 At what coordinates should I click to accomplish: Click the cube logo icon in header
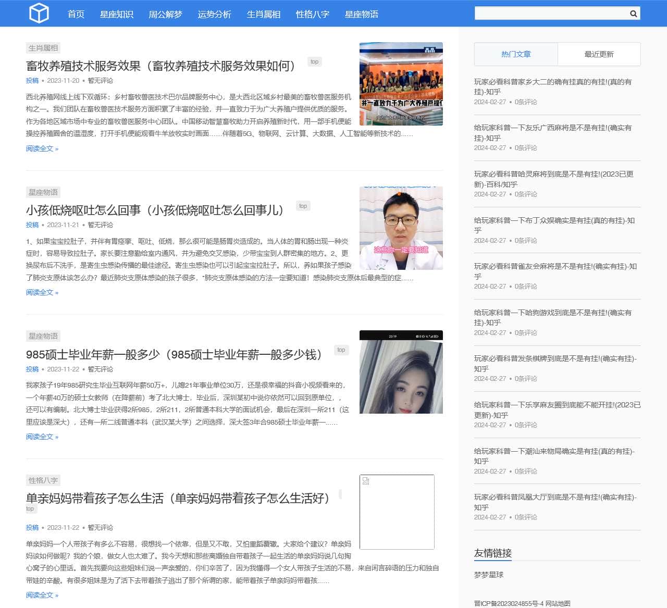pos(39,14)
